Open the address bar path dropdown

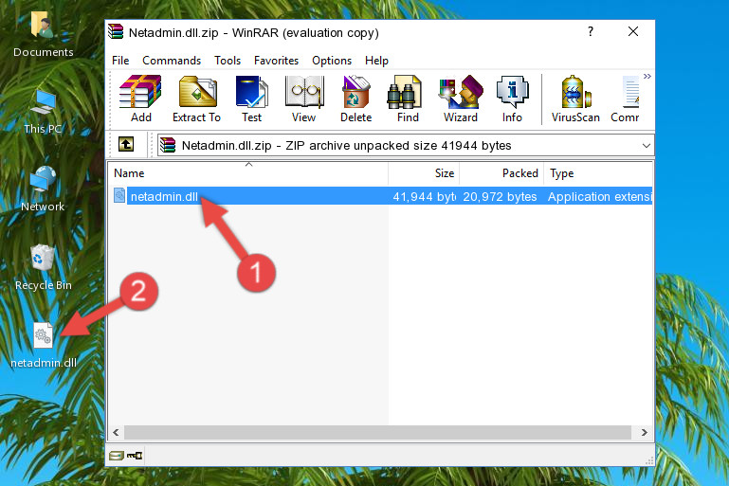pos(646,146)
